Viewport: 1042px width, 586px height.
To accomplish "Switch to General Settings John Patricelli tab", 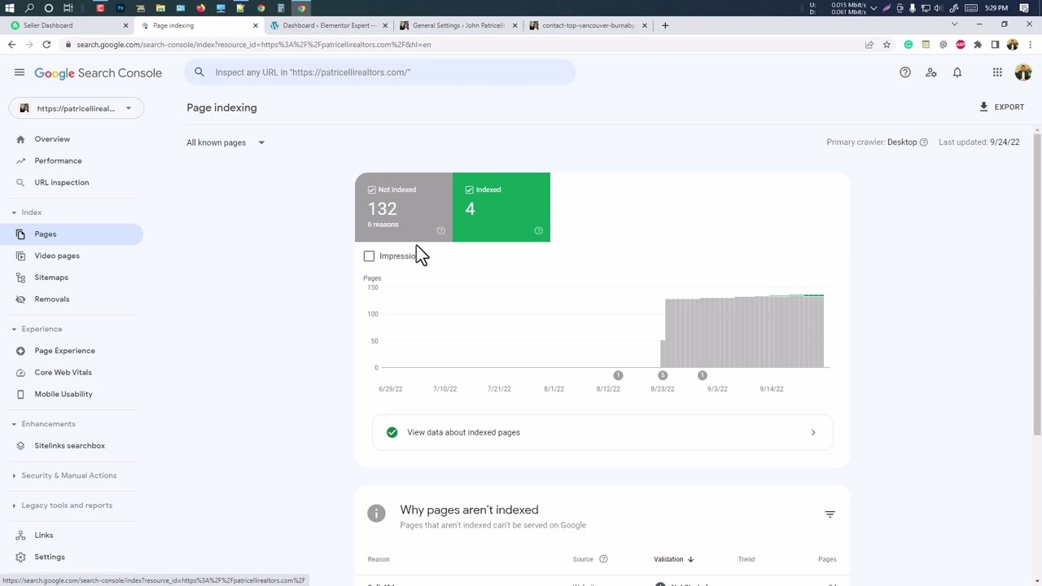I will tap(459, 25).
